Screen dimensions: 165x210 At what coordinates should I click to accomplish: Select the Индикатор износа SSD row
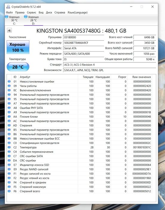pyautogui.click(x=80, y=165)
